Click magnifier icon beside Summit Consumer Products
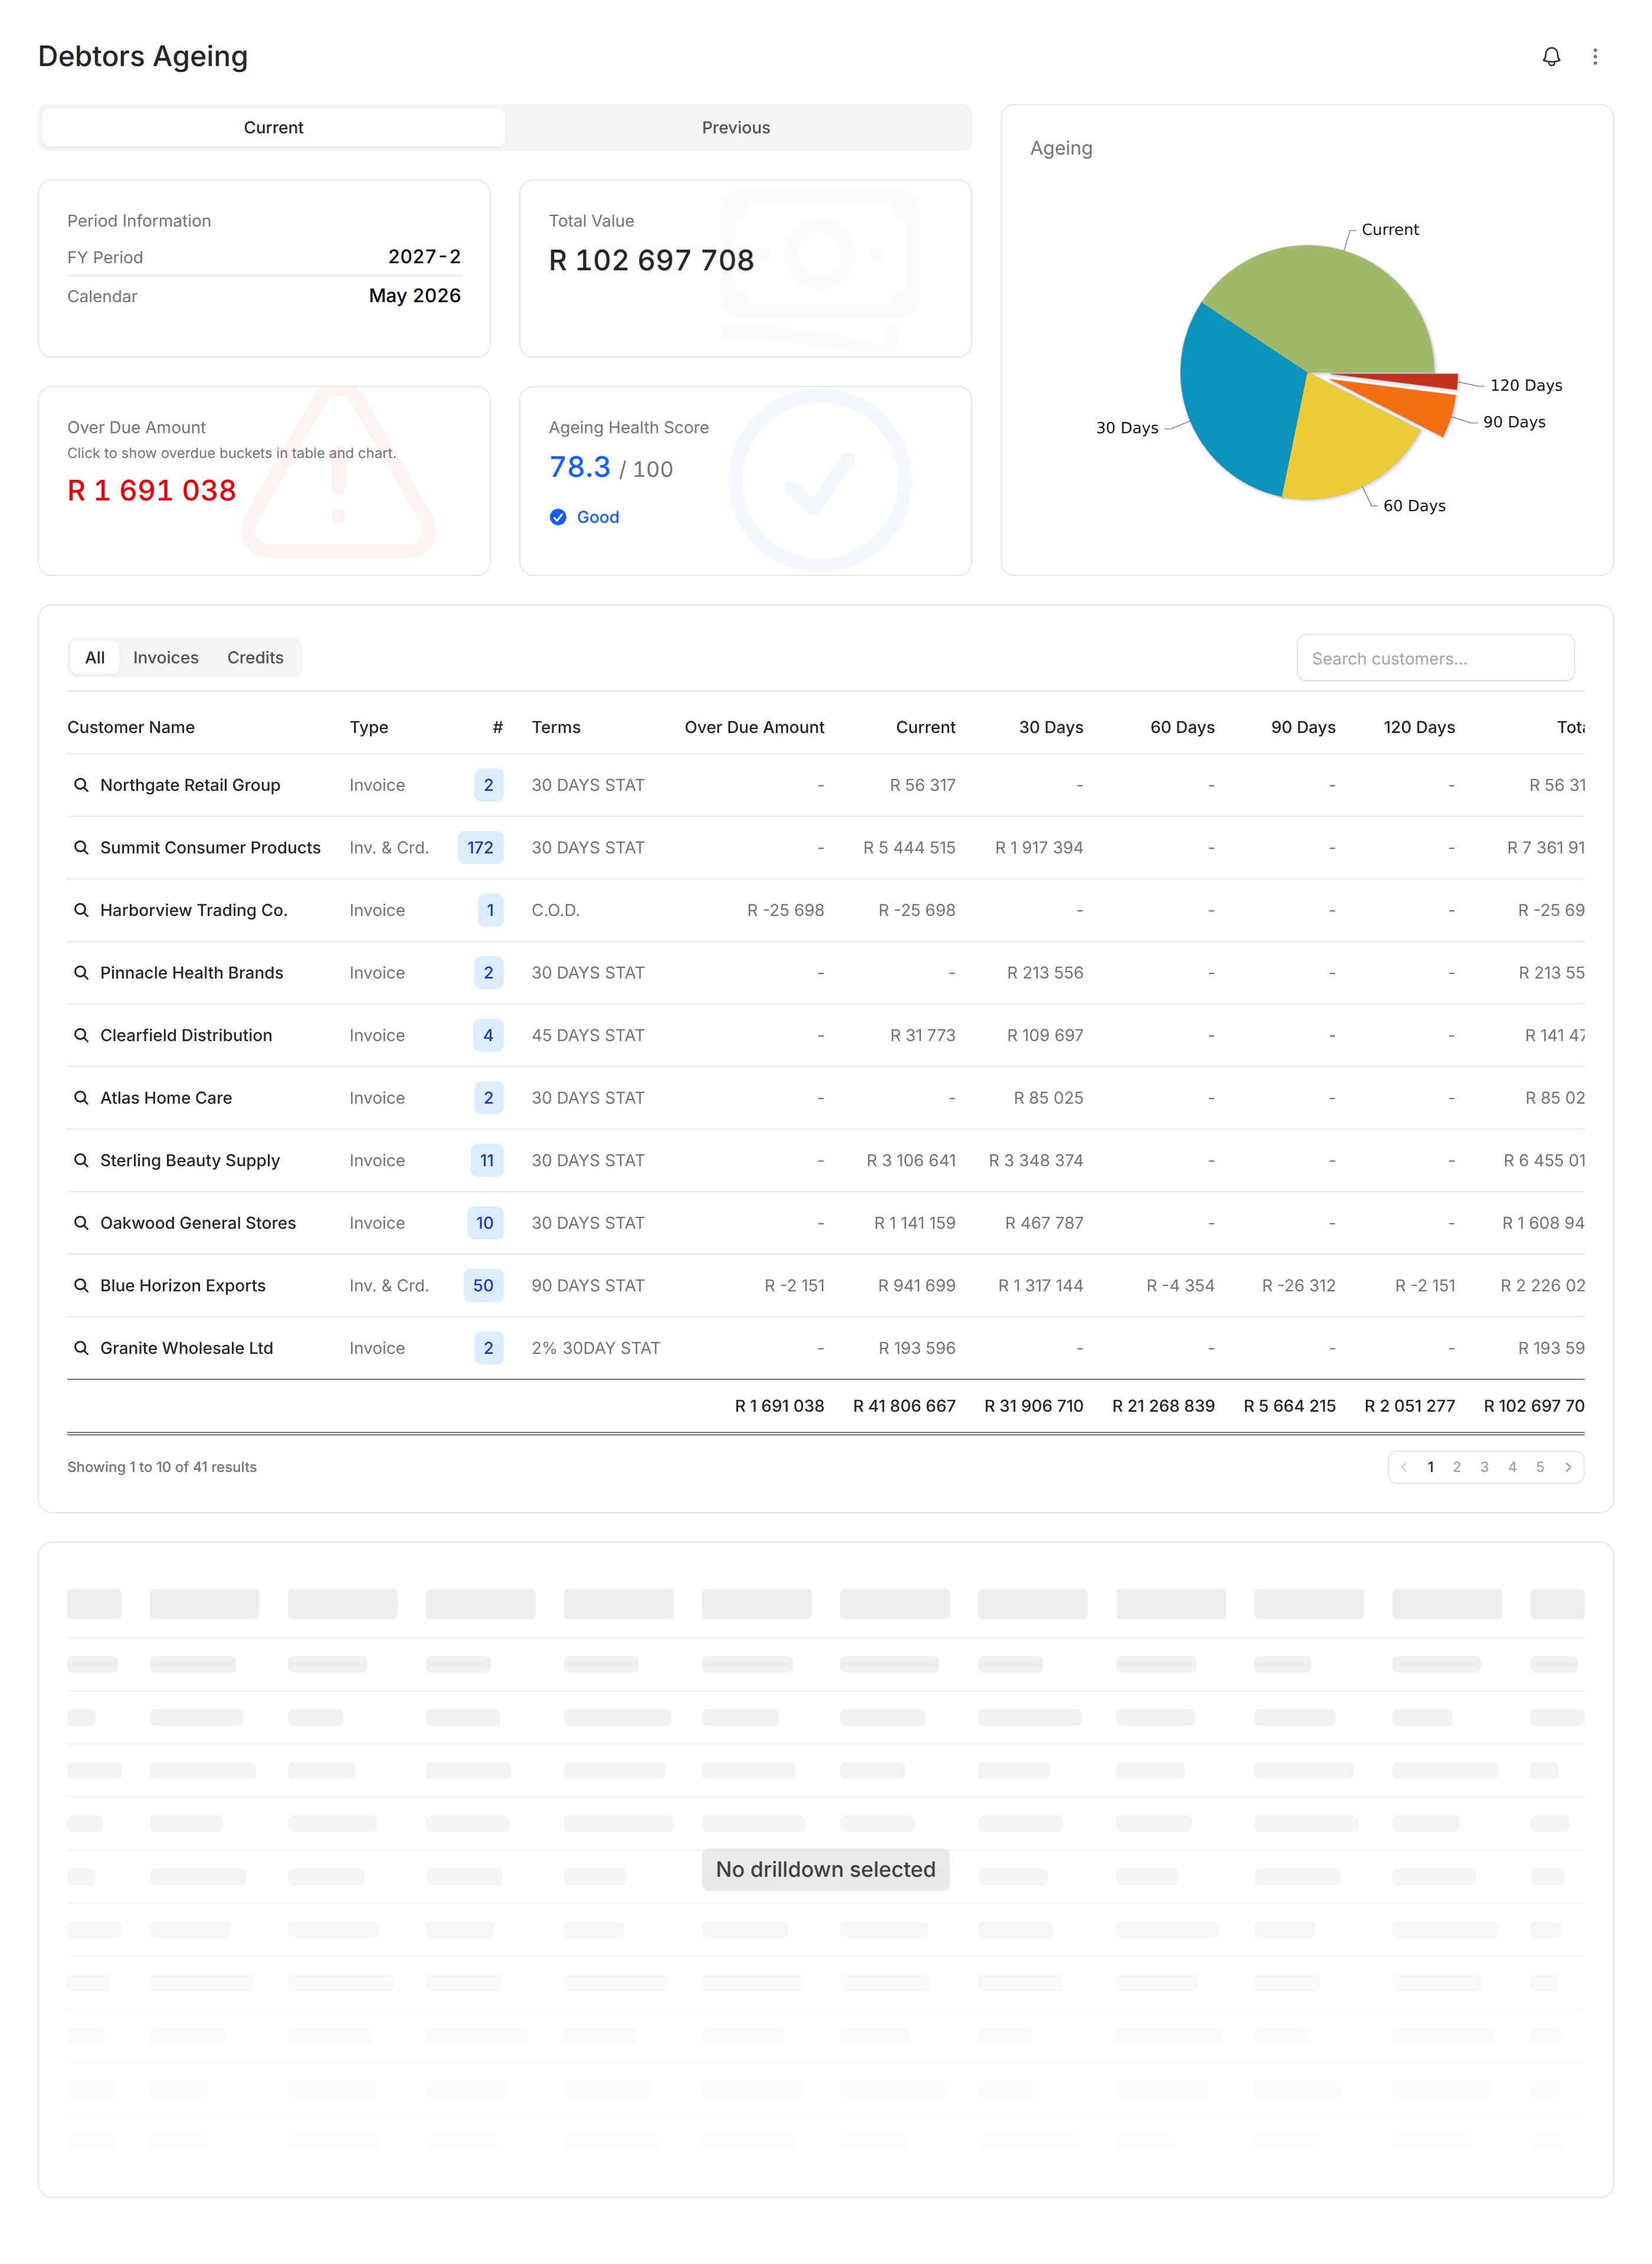Image resolution: width=1652 pixels, height=2264 pixels. (81, 848)
